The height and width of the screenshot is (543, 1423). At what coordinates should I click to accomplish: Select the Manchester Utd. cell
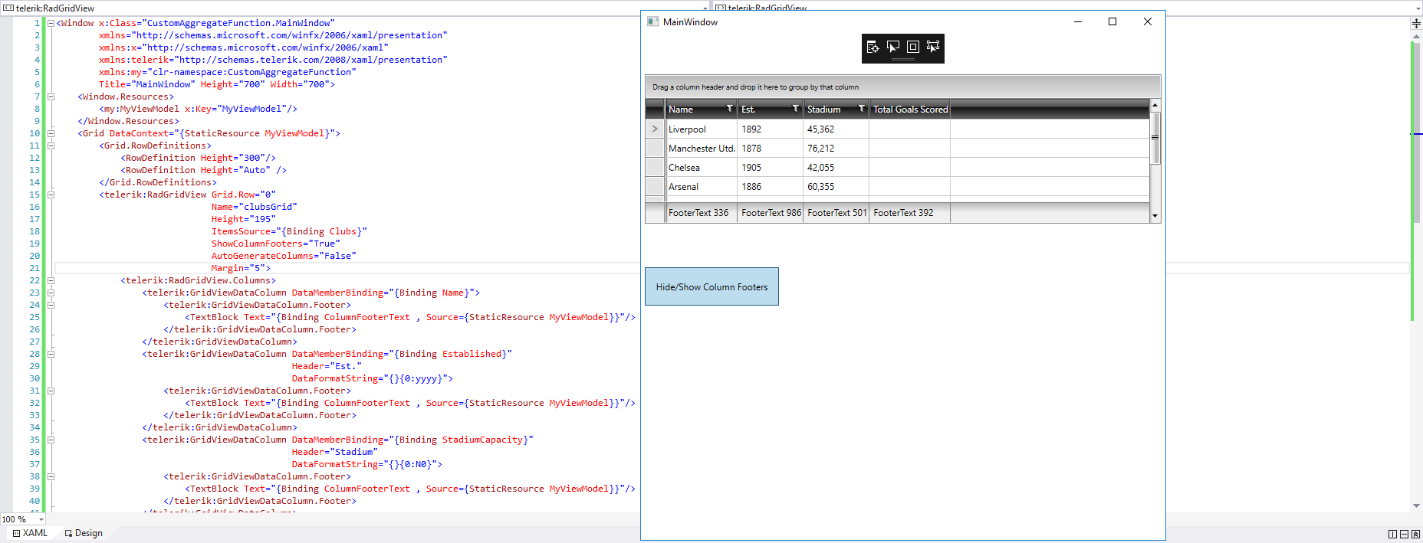(x=702, y=148)
